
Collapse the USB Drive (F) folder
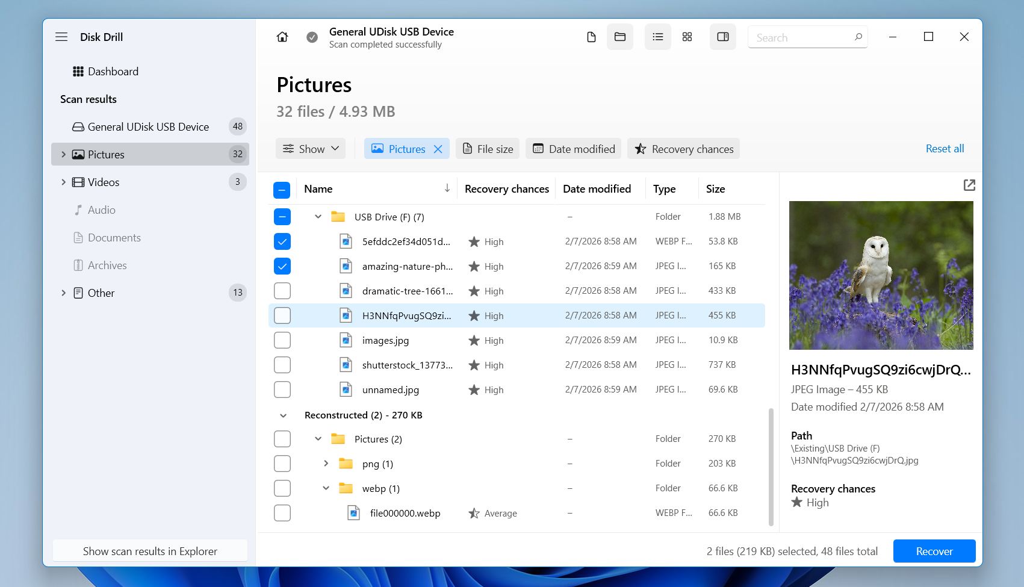pyautogui.click(x=318, y=217)
